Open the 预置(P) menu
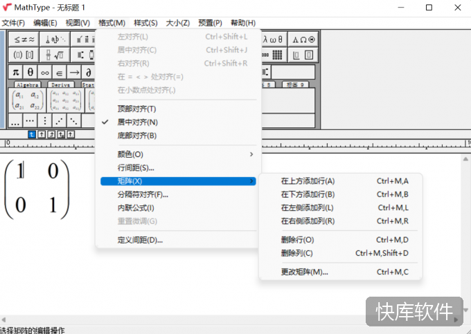This screenshot has height=334, width=471. [x=211, y=23]
